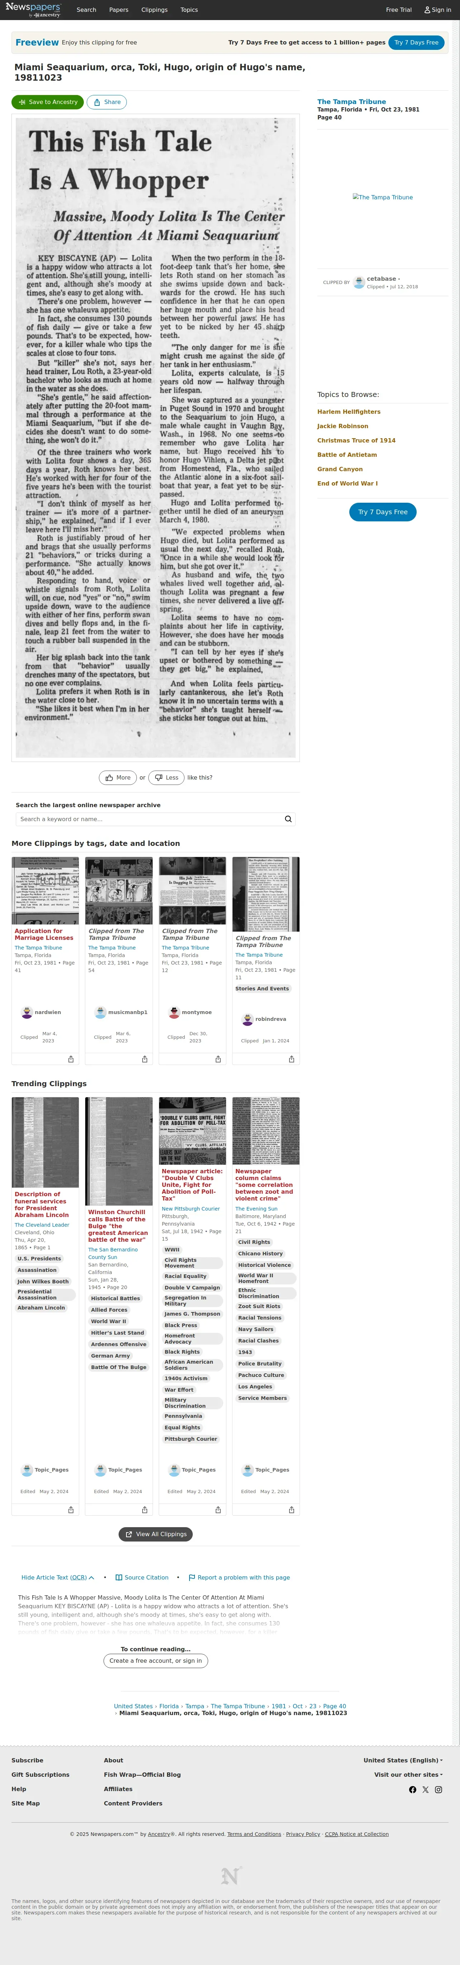Open the Florida breadcrumb link
The width and height of the screenshot is (460, 1965).
pos(169,1706)
